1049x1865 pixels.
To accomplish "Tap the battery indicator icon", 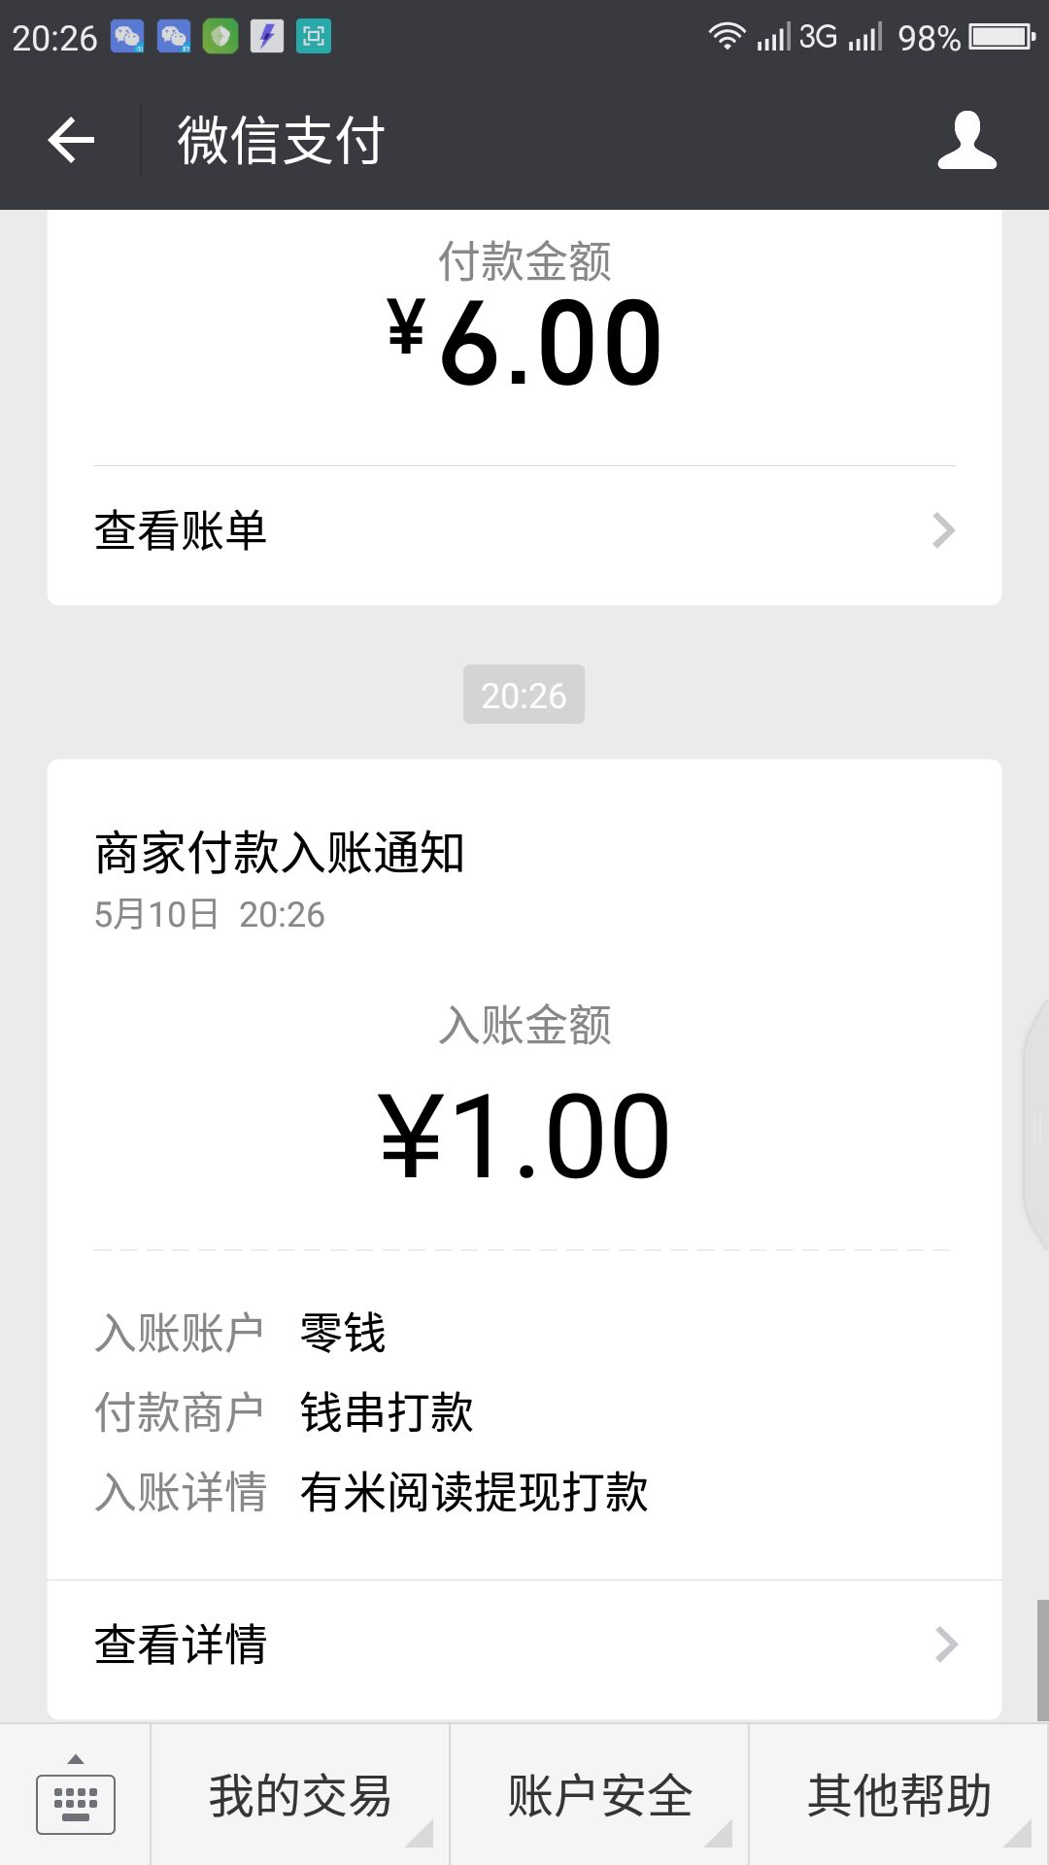I will [1002, 37].
